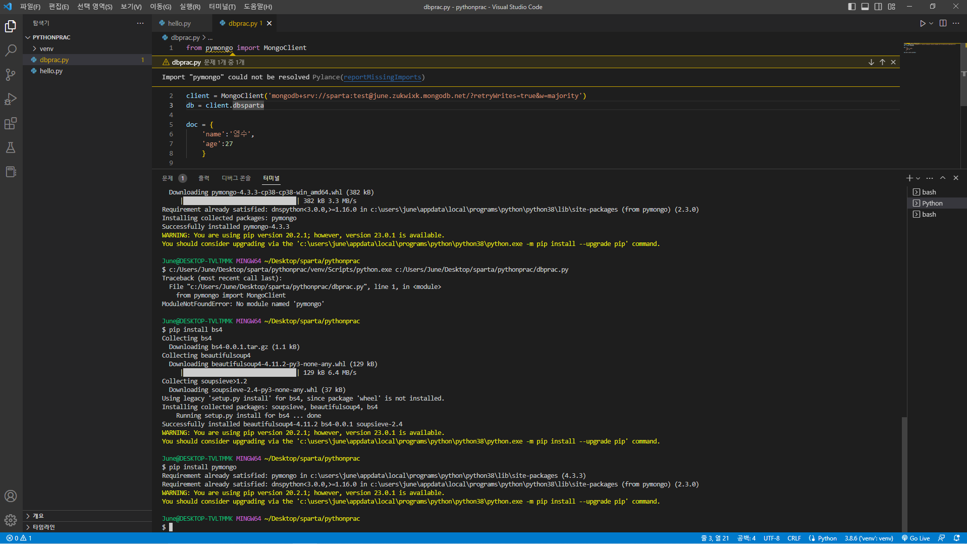Screen dimensions: 967x544
Task: Select the Python terminal in the list
Action: tap(937, 203)
